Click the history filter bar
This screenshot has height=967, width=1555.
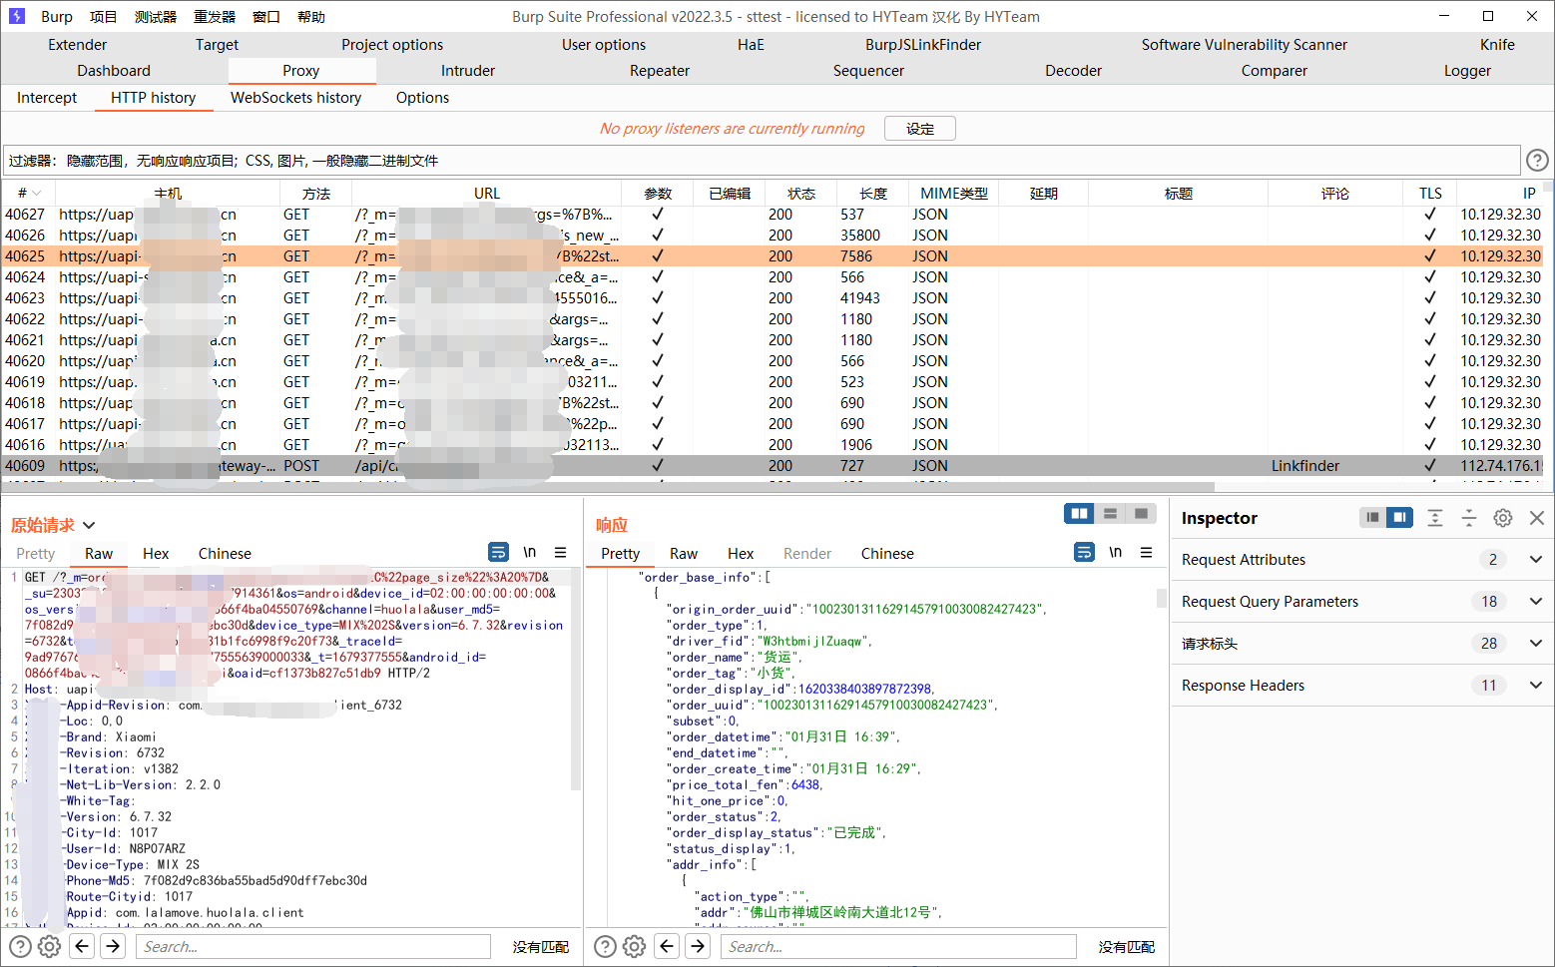(x=763, y=160)
